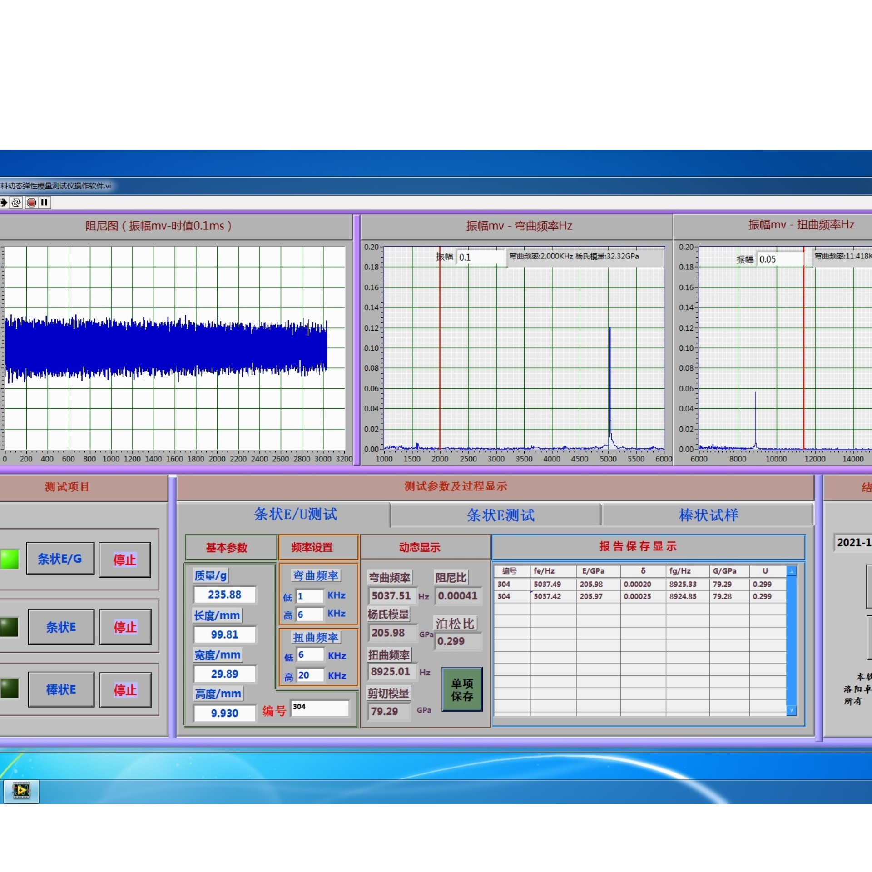
Task: Select table cell 0.00025
Action: pos(643,596)
